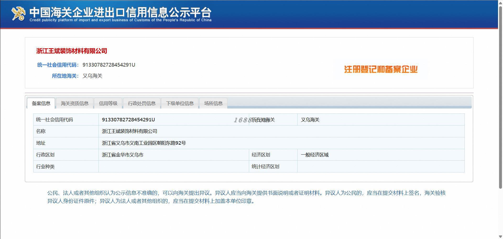Select the 信用等级 tab
The image size is (503, 239).
pyautogui.click(x=108, y=103)
